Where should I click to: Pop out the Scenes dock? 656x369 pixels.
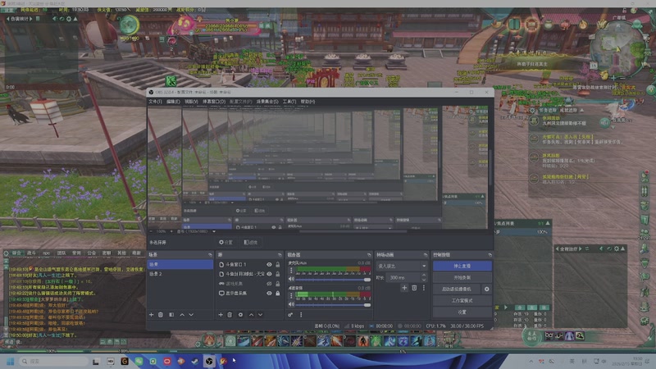coord(210,255)
